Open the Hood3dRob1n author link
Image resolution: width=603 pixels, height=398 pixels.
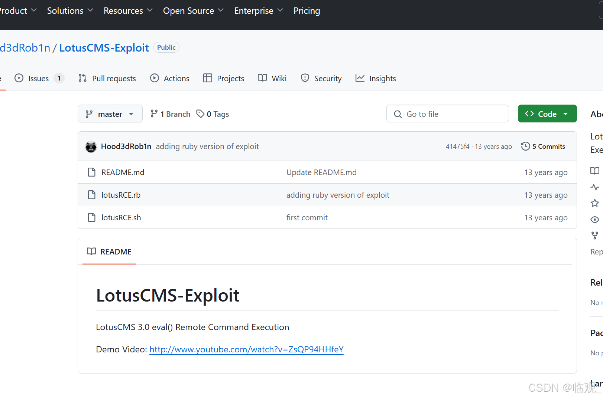tap(126, 146)
